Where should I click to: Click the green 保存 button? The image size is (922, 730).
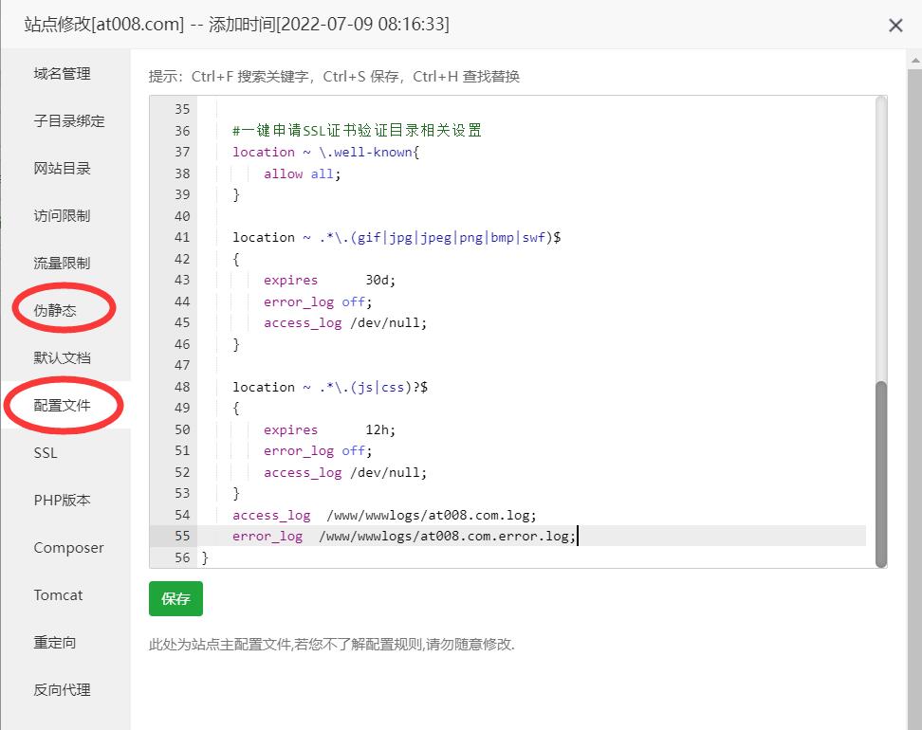(175, 599)
